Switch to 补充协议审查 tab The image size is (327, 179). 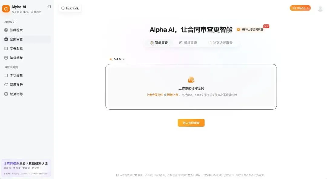pyautogui.click(x=220, y=43)
